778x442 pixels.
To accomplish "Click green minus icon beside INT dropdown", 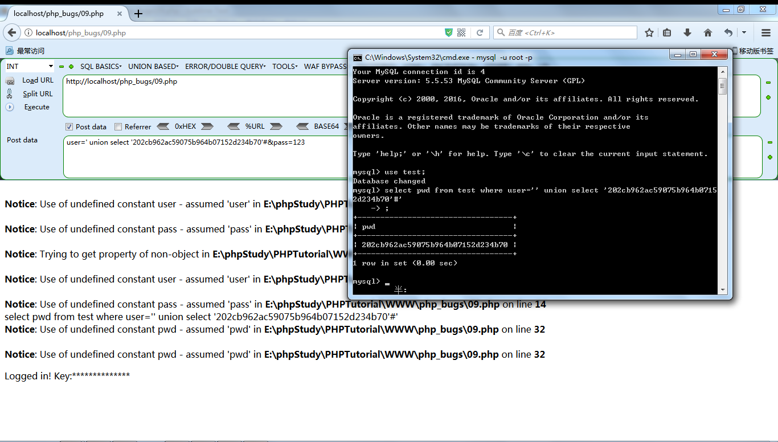I will point(62,67).
